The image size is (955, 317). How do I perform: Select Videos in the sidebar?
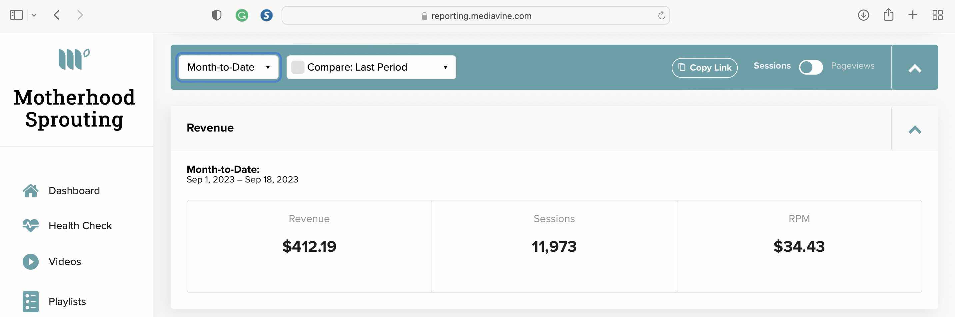pos(65,262)
